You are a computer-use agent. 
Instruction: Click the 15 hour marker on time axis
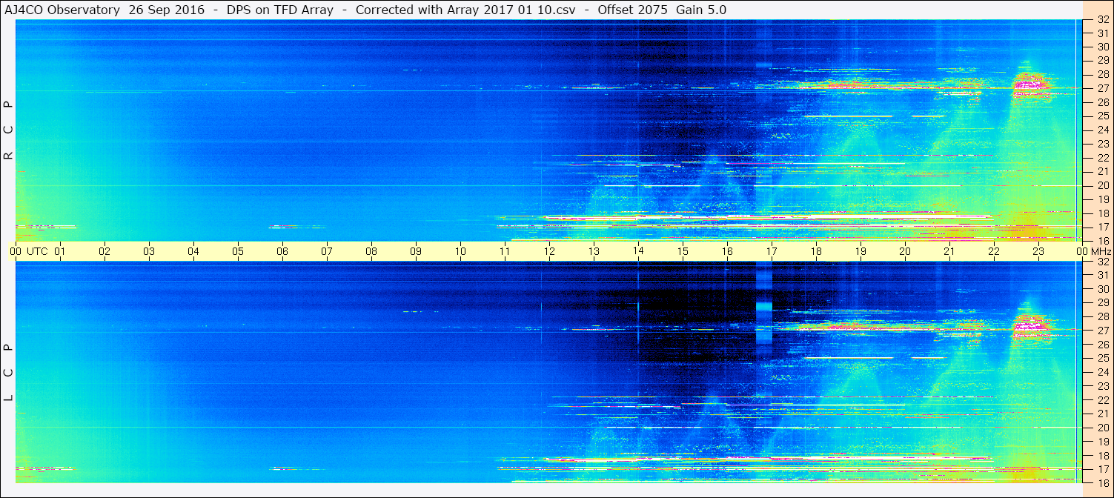[683, 251]
